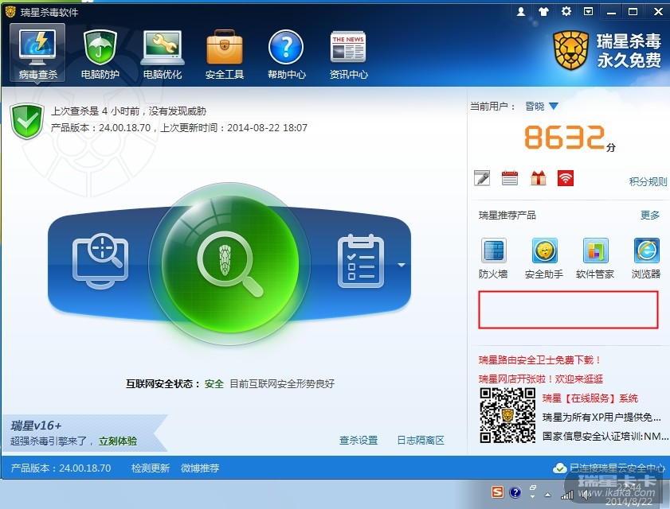The image size is (670, 509).
Task: Click product version 24.00.18.70 in status bar
Action: tap(61, 468)
